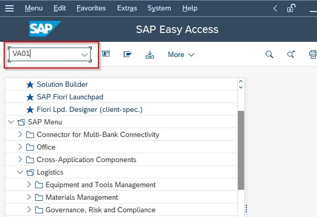Open the hamburger menu icon
The image size is (317, 217).
coord(9,8)
